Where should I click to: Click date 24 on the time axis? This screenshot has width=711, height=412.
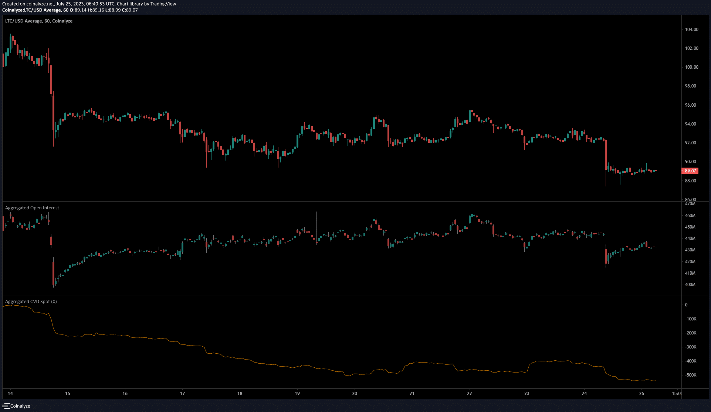pyautogui.click(x=584, y=394)
